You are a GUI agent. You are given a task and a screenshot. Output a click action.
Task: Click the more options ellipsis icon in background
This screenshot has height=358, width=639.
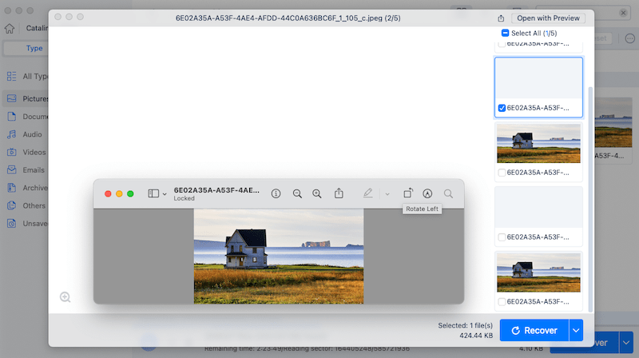pos(630,38)
